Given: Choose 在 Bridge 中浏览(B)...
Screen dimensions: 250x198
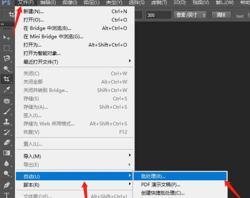Looking at the screenshot, I should 75,28.
